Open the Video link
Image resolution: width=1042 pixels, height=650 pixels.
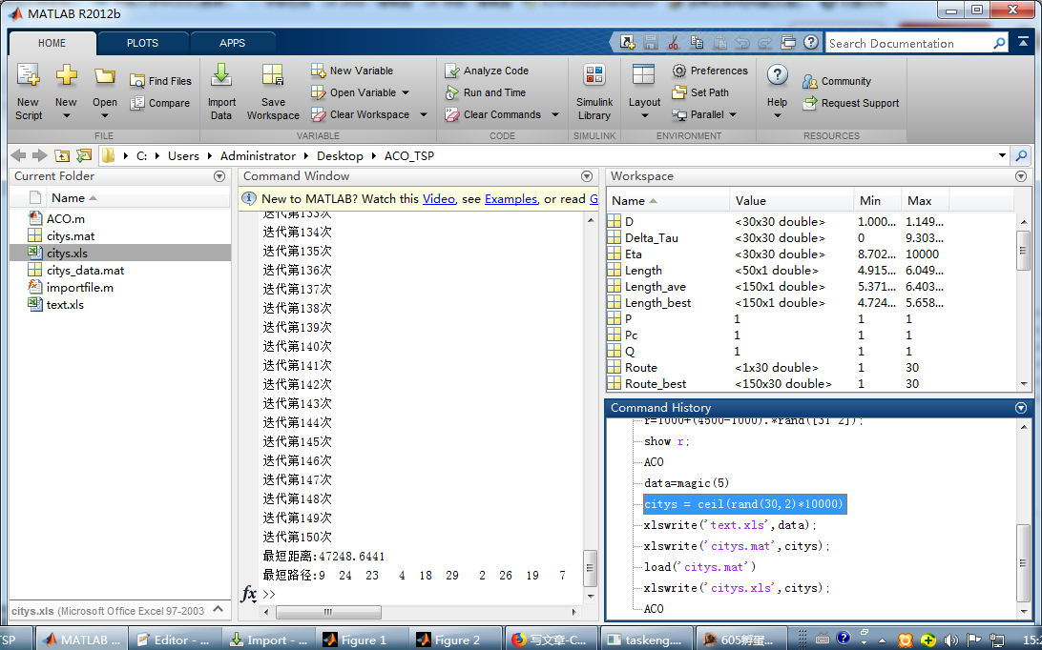pyautogui.click(x=439, y=198)
